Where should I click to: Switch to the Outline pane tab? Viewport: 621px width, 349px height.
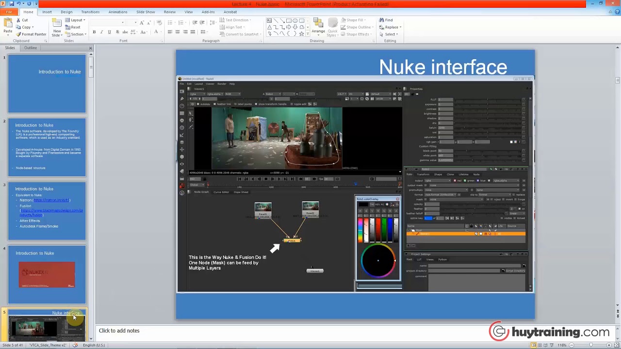click(x=31, y=48)
